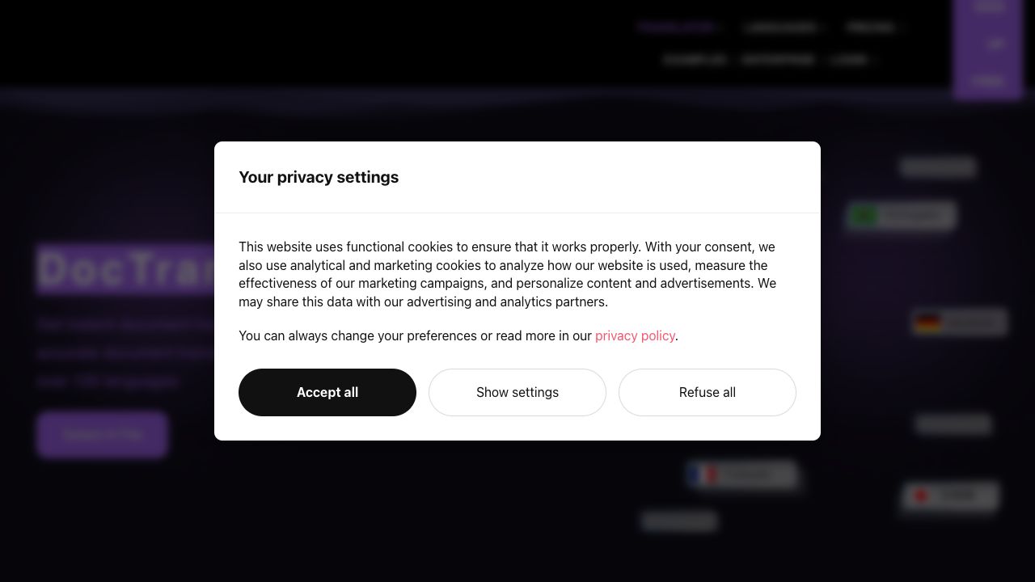
Task: Open the Examples item in the header navigation
Action: (695, 59)
